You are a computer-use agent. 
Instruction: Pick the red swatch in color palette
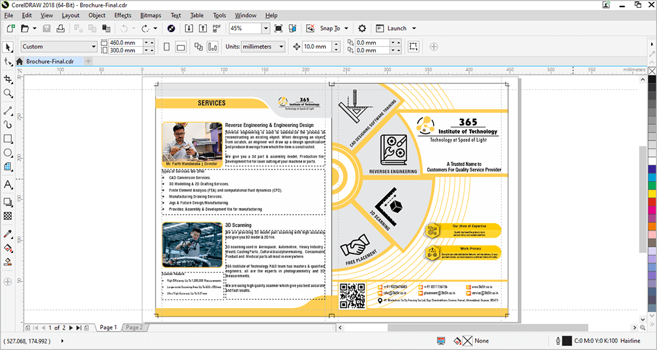point(652,202)
